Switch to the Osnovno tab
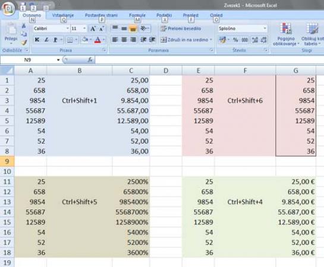Screen dimensions: 324x267 pos(32,15)
